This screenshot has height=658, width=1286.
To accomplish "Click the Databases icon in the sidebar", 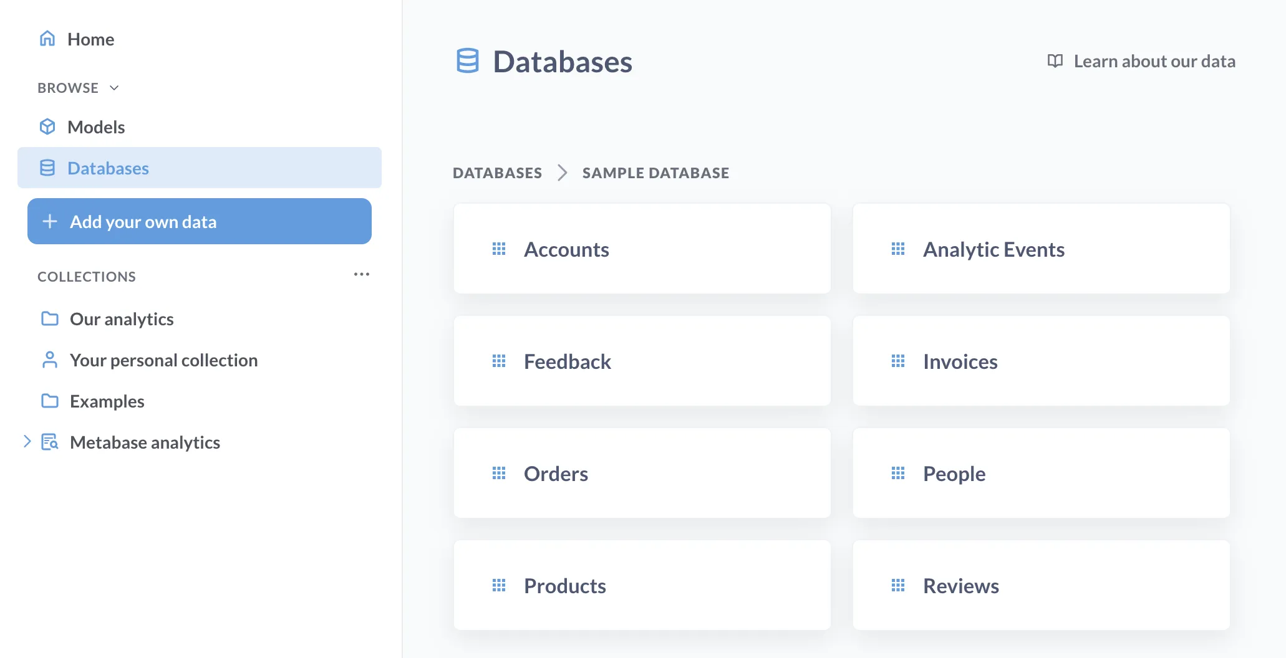I will click(48, 168).
